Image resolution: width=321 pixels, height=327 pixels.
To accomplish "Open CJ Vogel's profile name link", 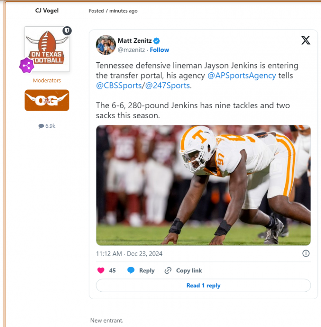I will [47, 10].
